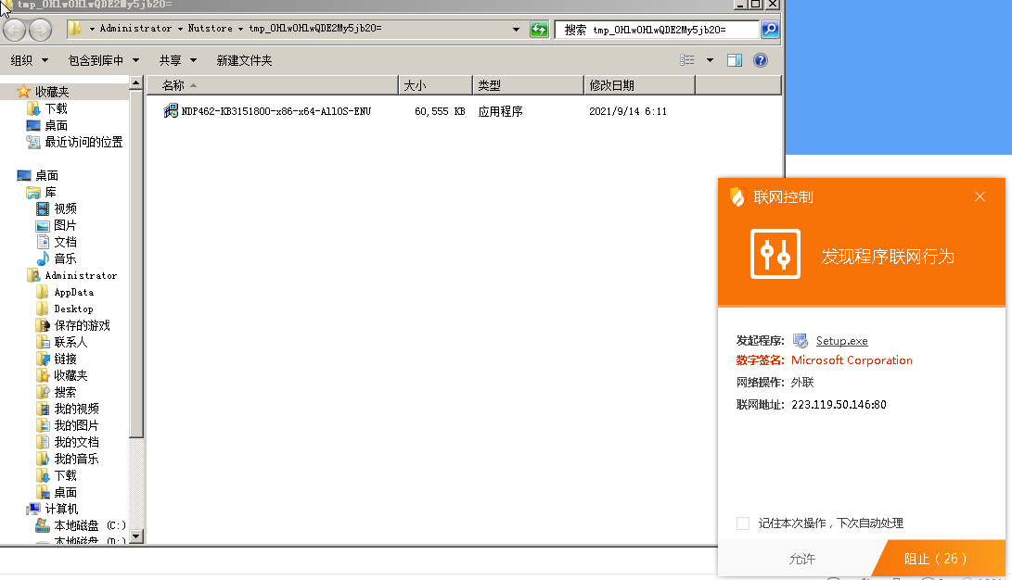Open the Setup.exe link
This screenshot has height=580, width=1012.
pos(841,341)
